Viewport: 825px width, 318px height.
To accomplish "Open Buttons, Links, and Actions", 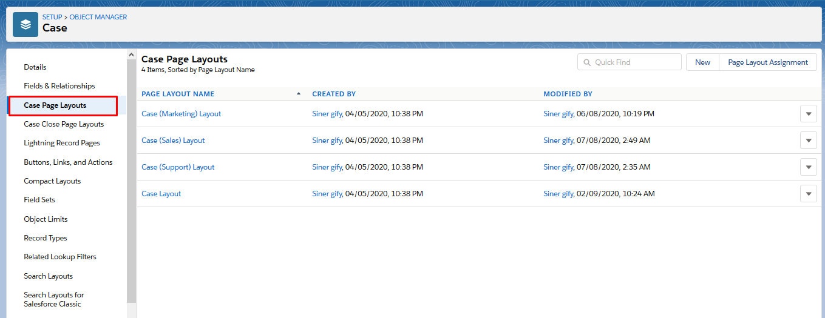I will (68, 162).
